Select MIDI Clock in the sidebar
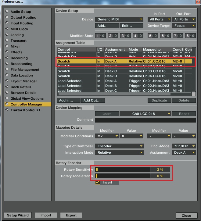The width and height of the screenshot is (201, 221). 19,29
